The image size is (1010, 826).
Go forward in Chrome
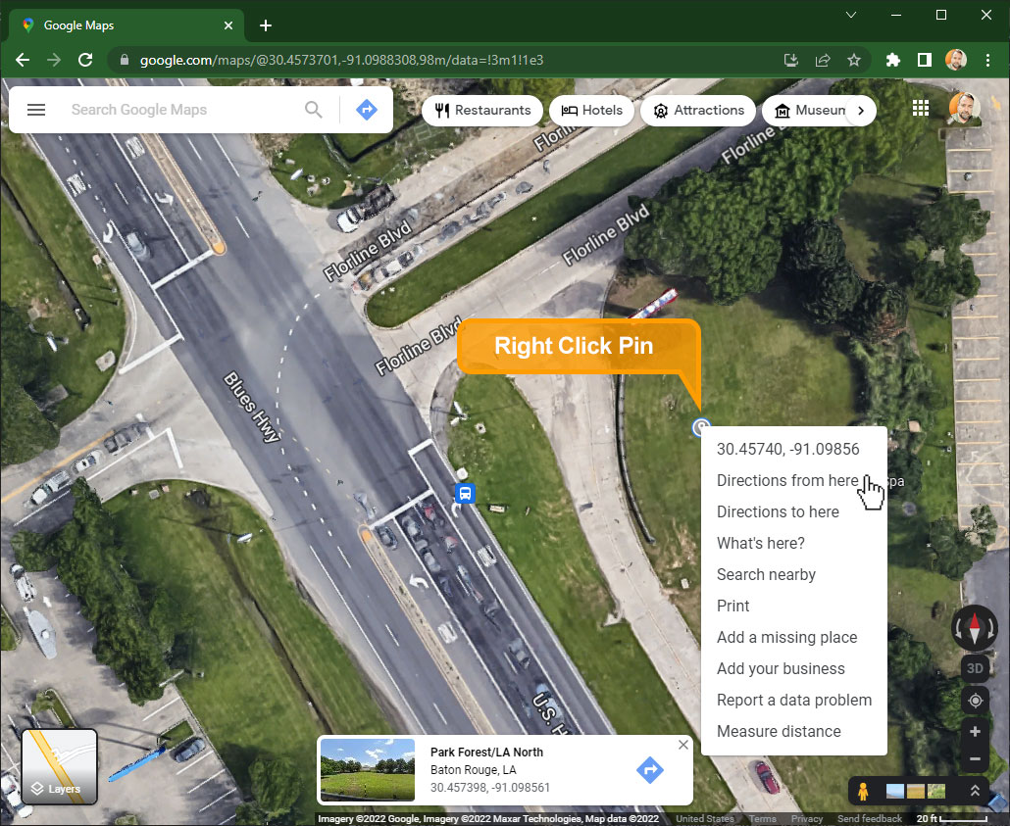tap(54, 60)
